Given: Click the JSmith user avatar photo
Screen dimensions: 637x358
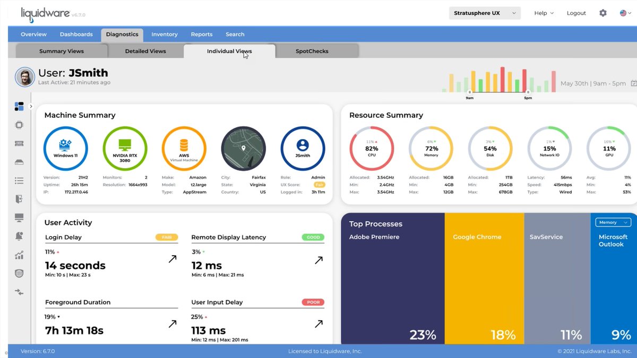Looking at the screenshot, I should pos(24,77).
